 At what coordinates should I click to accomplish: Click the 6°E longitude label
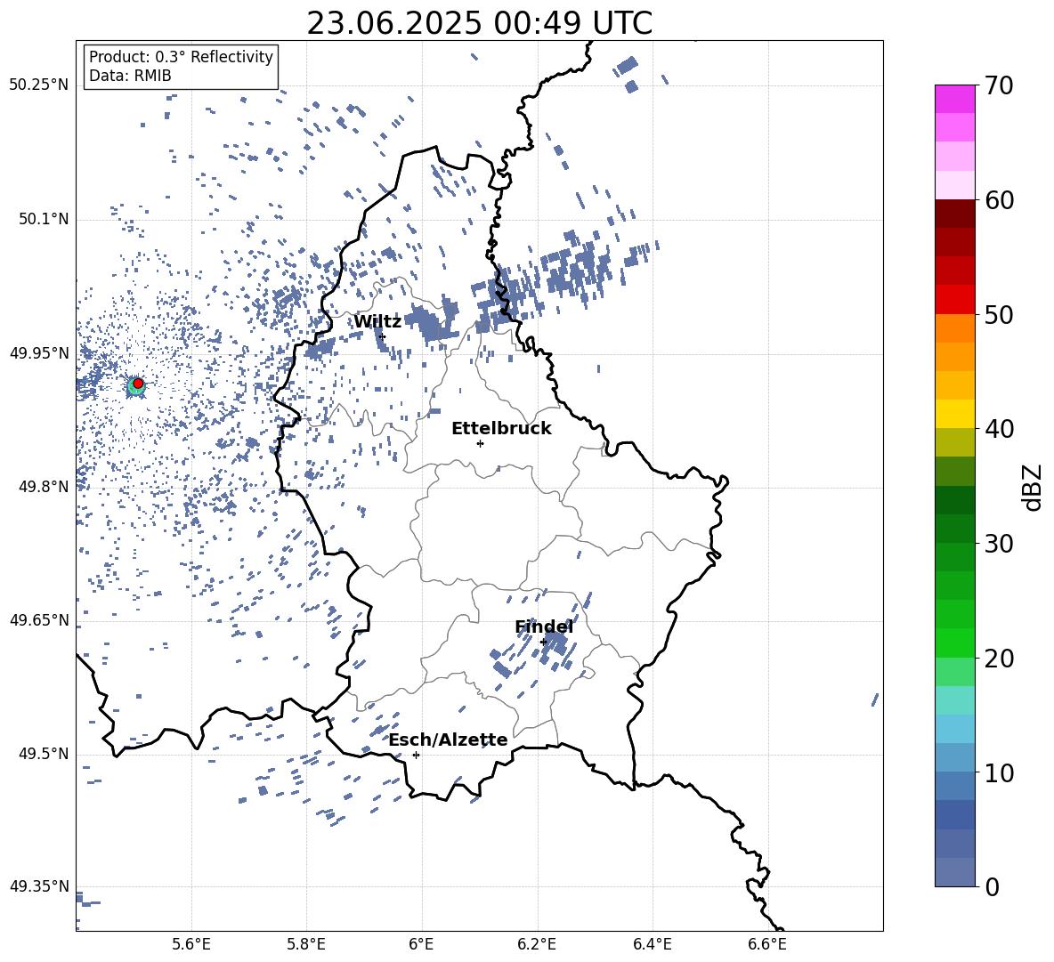point(421,944)
